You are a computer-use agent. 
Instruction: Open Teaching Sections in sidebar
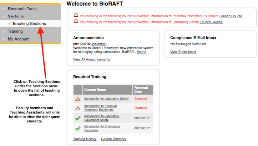(x=29, y=24)
